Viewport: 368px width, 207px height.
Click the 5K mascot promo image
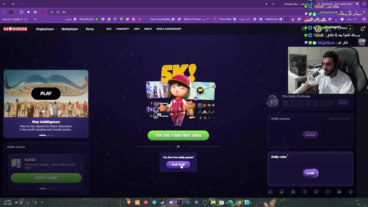pyautogui.click(x=180, y=95)
